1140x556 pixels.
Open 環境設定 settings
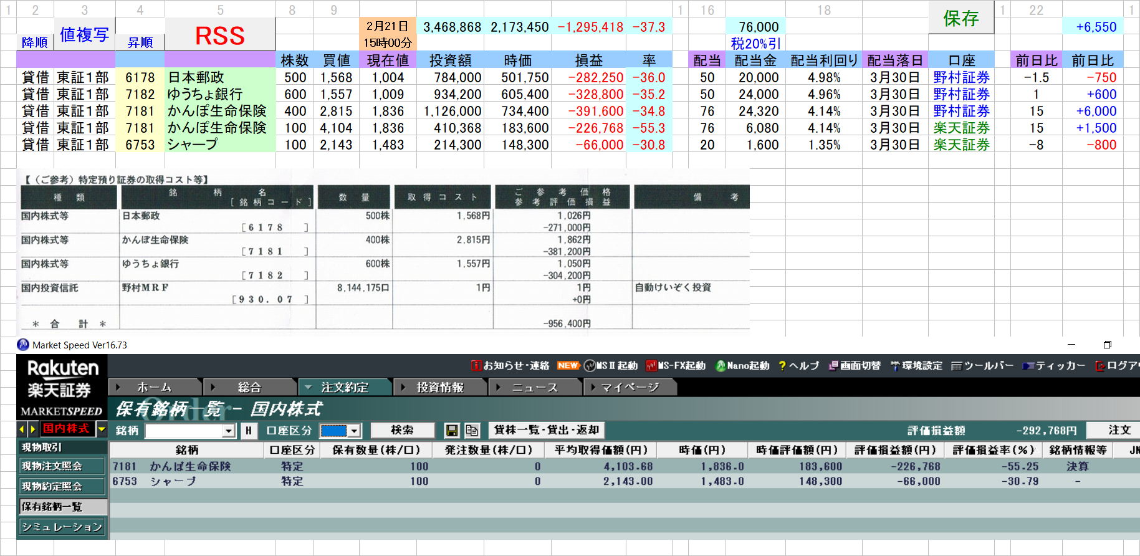[x=916, y=366]
